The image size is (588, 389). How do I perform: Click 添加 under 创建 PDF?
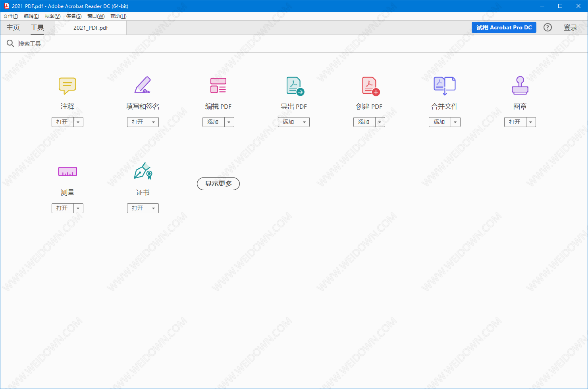pos(364,122)
